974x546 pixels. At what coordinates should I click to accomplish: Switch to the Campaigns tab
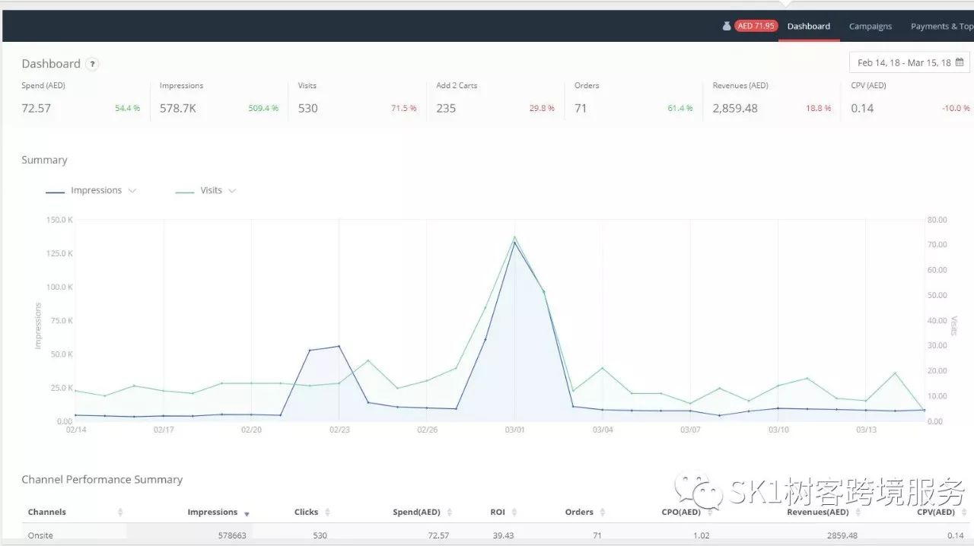coord(870,26)
